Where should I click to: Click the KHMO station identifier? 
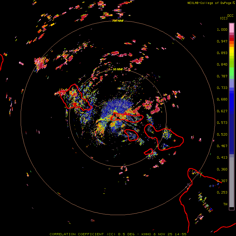146,234
